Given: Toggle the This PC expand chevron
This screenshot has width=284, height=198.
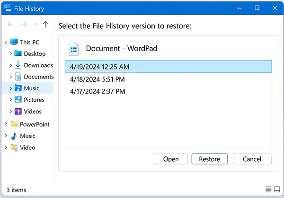Looking at the screenshot, I should coord(6,42).
